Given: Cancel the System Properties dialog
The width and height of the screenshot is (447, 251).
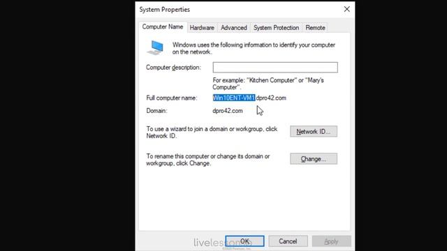Looking at the screenshot, I should [288, 241].
